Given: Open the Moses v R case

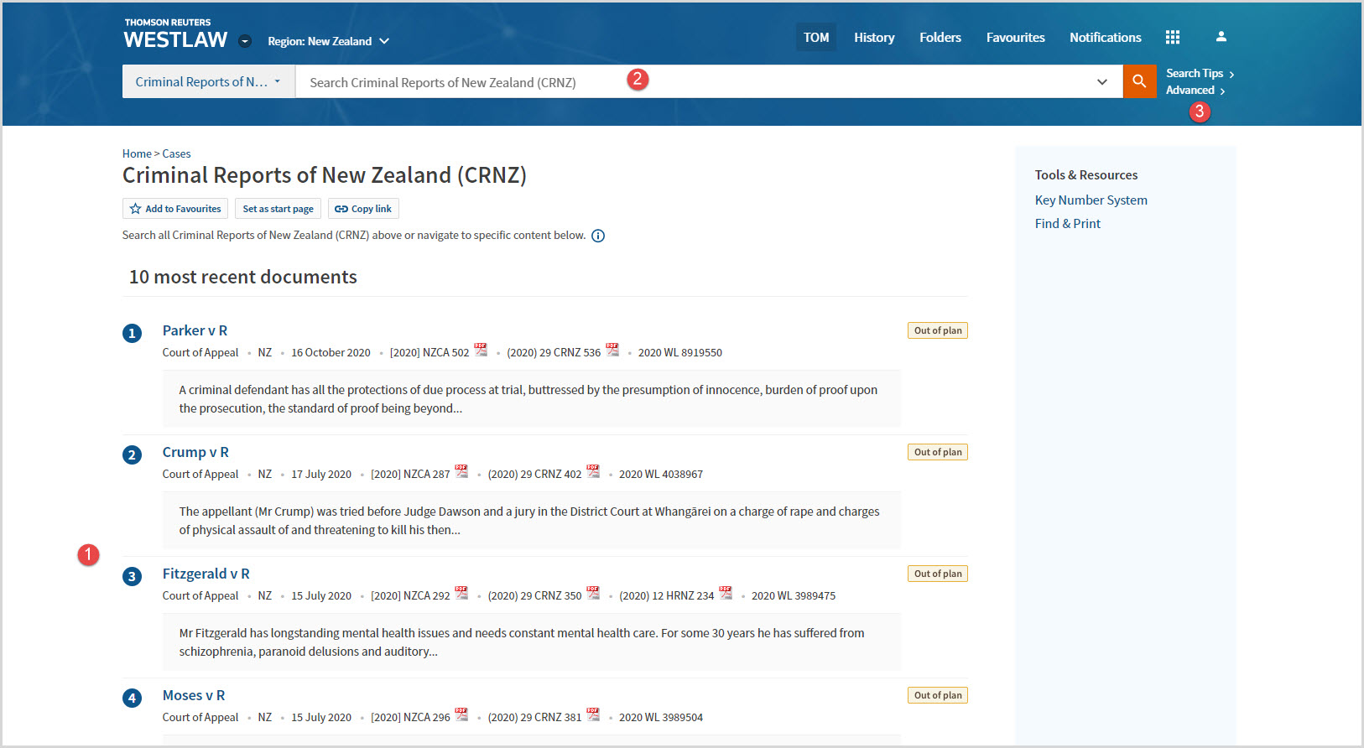Looking at the screenshot, I should point(194,695).
